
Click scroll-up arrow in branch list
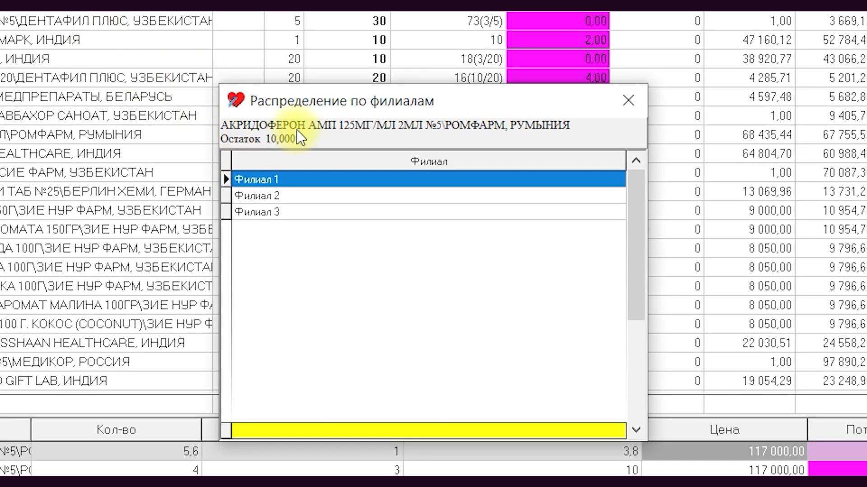pos(636,160)
